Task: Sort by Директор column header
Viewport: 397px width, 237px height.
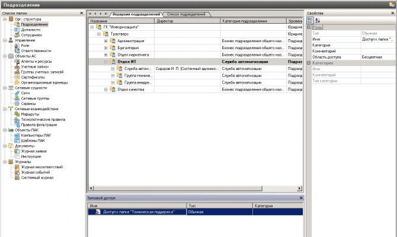Action: tap(187, 21)
